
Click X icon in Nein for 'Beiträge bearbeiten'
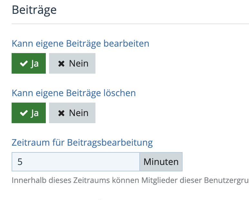(61, 64)
